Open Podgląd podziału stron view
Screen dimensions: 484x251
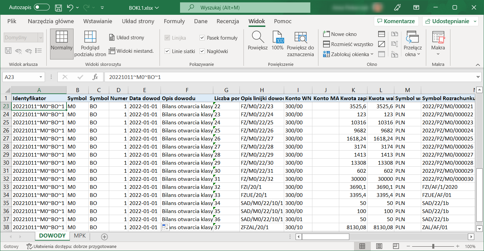90,37
